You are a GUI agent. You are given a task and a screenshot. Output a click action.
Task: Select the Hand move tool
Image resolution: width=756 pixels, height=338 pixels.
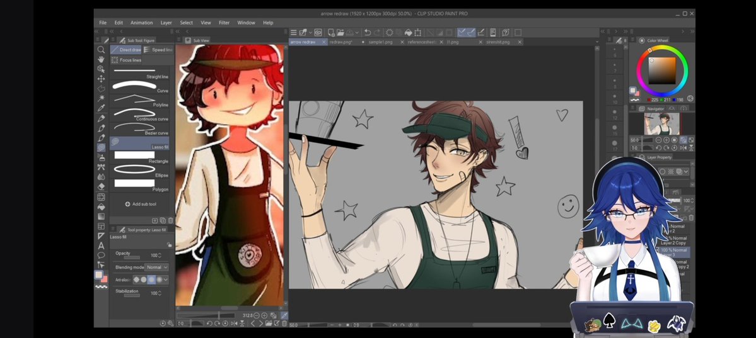(x=101, y=59)
